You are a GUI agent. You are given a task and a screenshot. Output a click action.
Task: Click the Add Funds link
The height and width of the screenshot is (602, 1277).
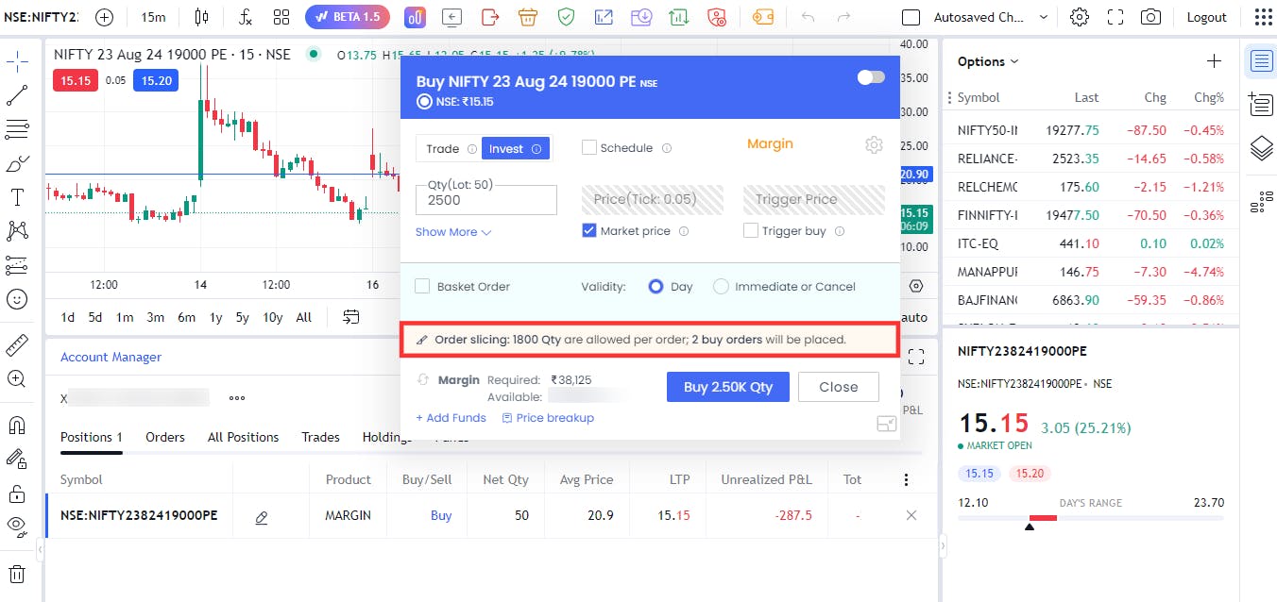tap(451, 418)
